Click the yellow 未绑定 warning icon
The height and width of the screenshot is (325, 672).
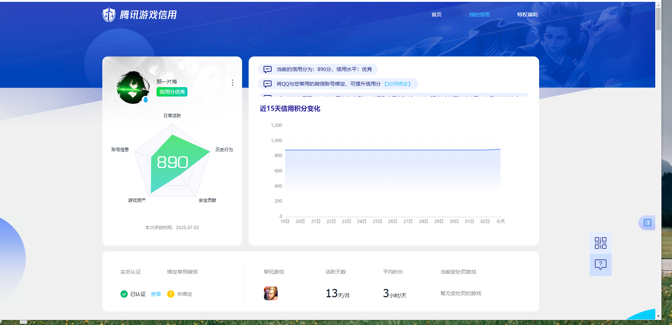[171, 294]
